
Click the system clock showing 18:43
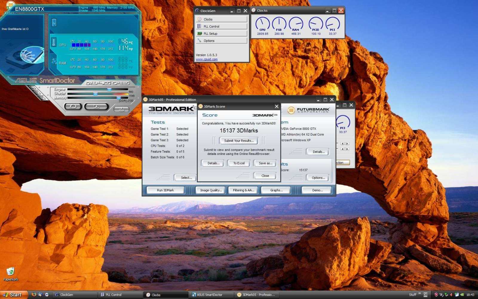click(470, 295)
